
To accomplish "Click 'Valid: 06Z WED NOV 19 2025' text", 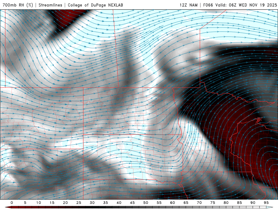I will pos(246,5).
